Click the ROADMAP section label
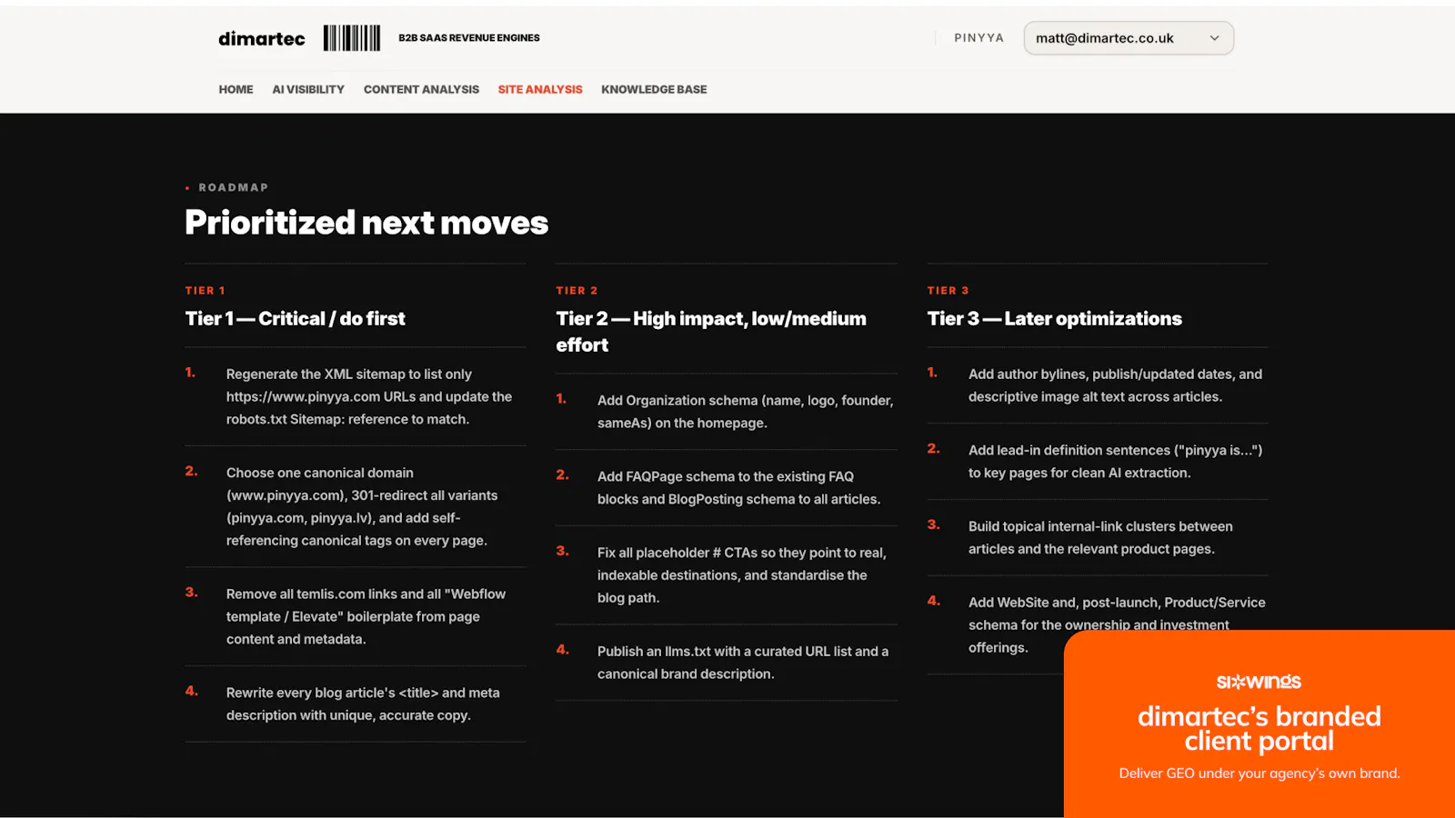 (x=234, y=187)
